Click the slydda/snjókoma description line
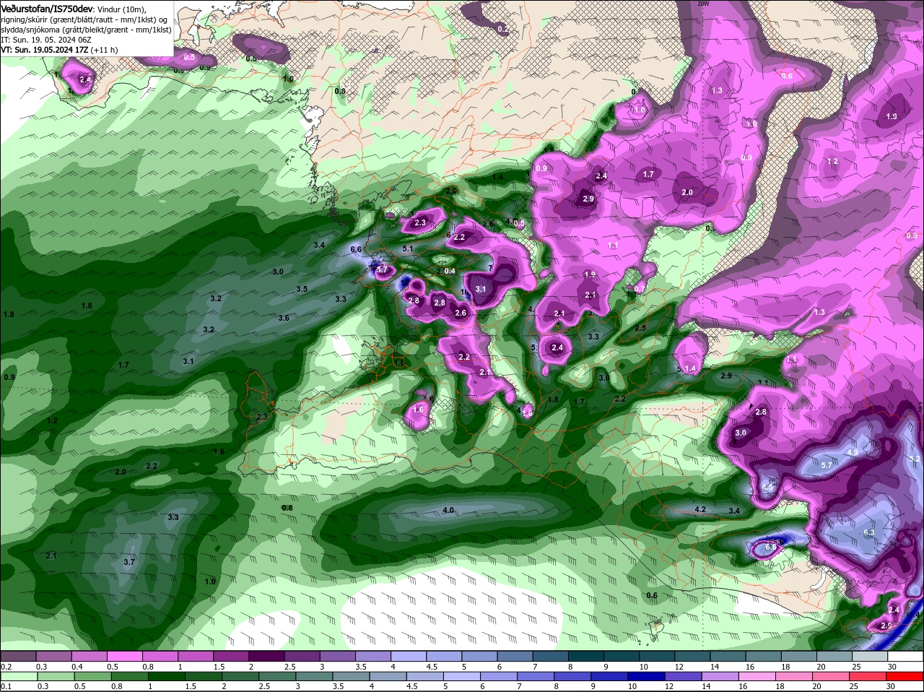The width and height of the screenshot is (924, 692). 86,30
